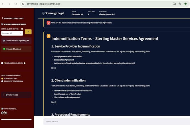Expand the Matter Files (2) section
Viewport: 190px width, 128px height.
click(16, 95)
